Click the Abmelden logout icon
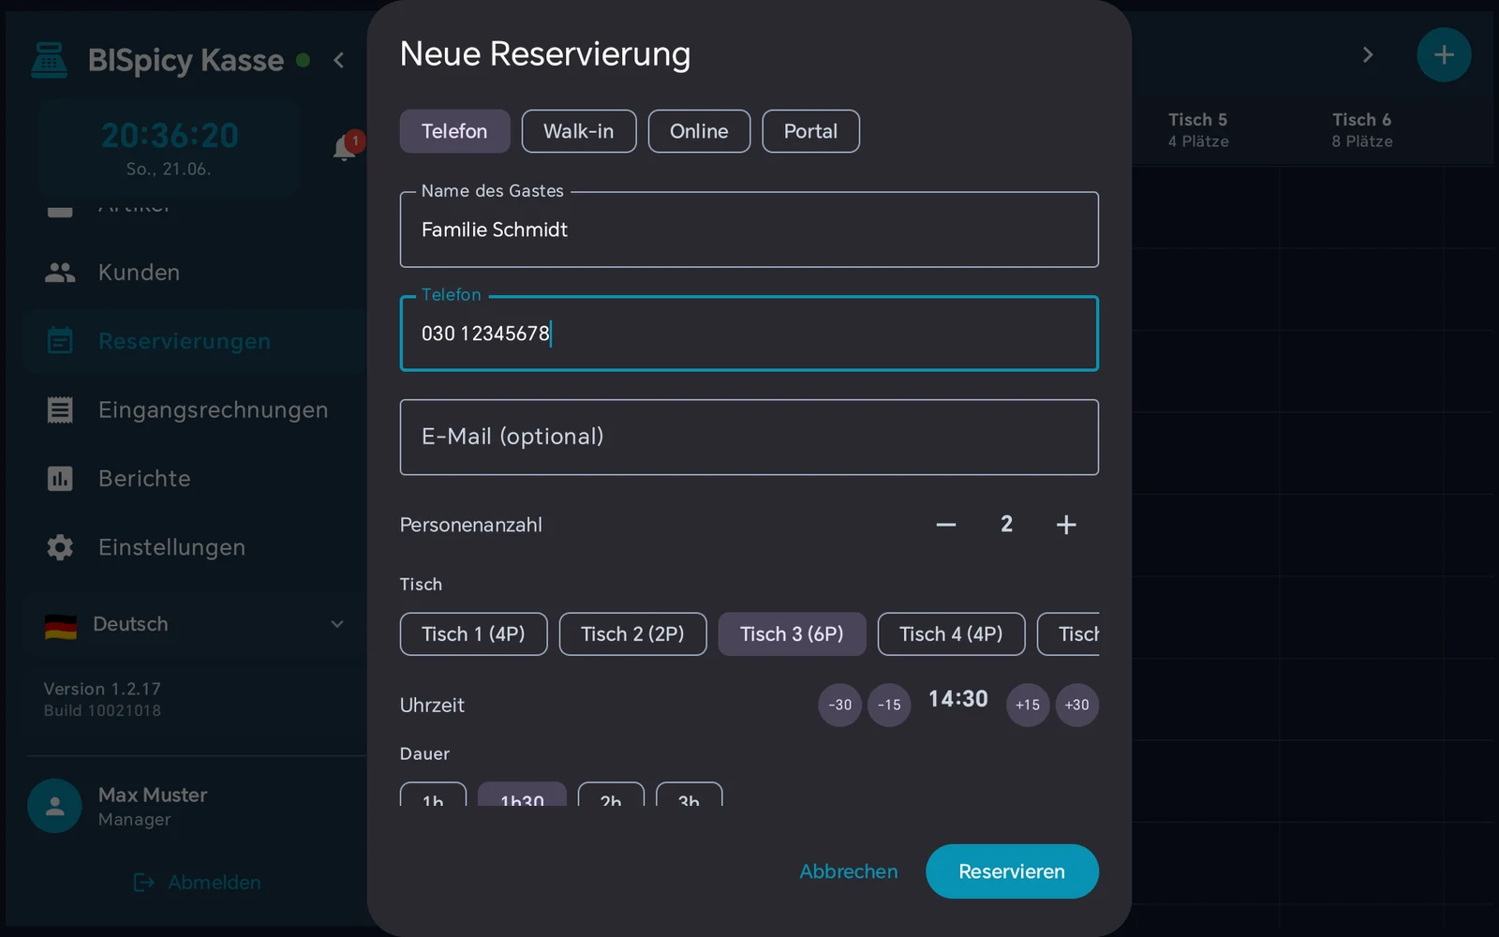 144,883
